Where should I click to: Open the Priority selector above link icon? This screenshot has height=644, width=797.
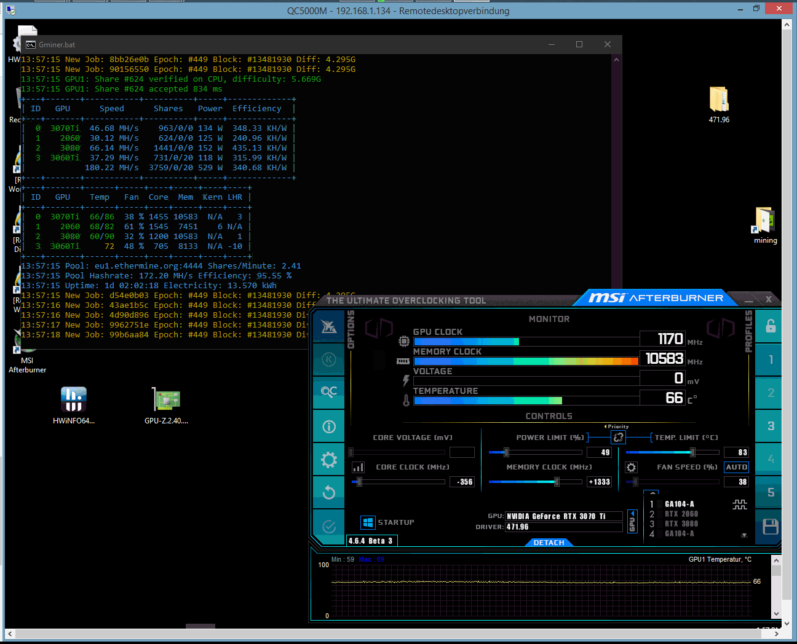point(617,426)
